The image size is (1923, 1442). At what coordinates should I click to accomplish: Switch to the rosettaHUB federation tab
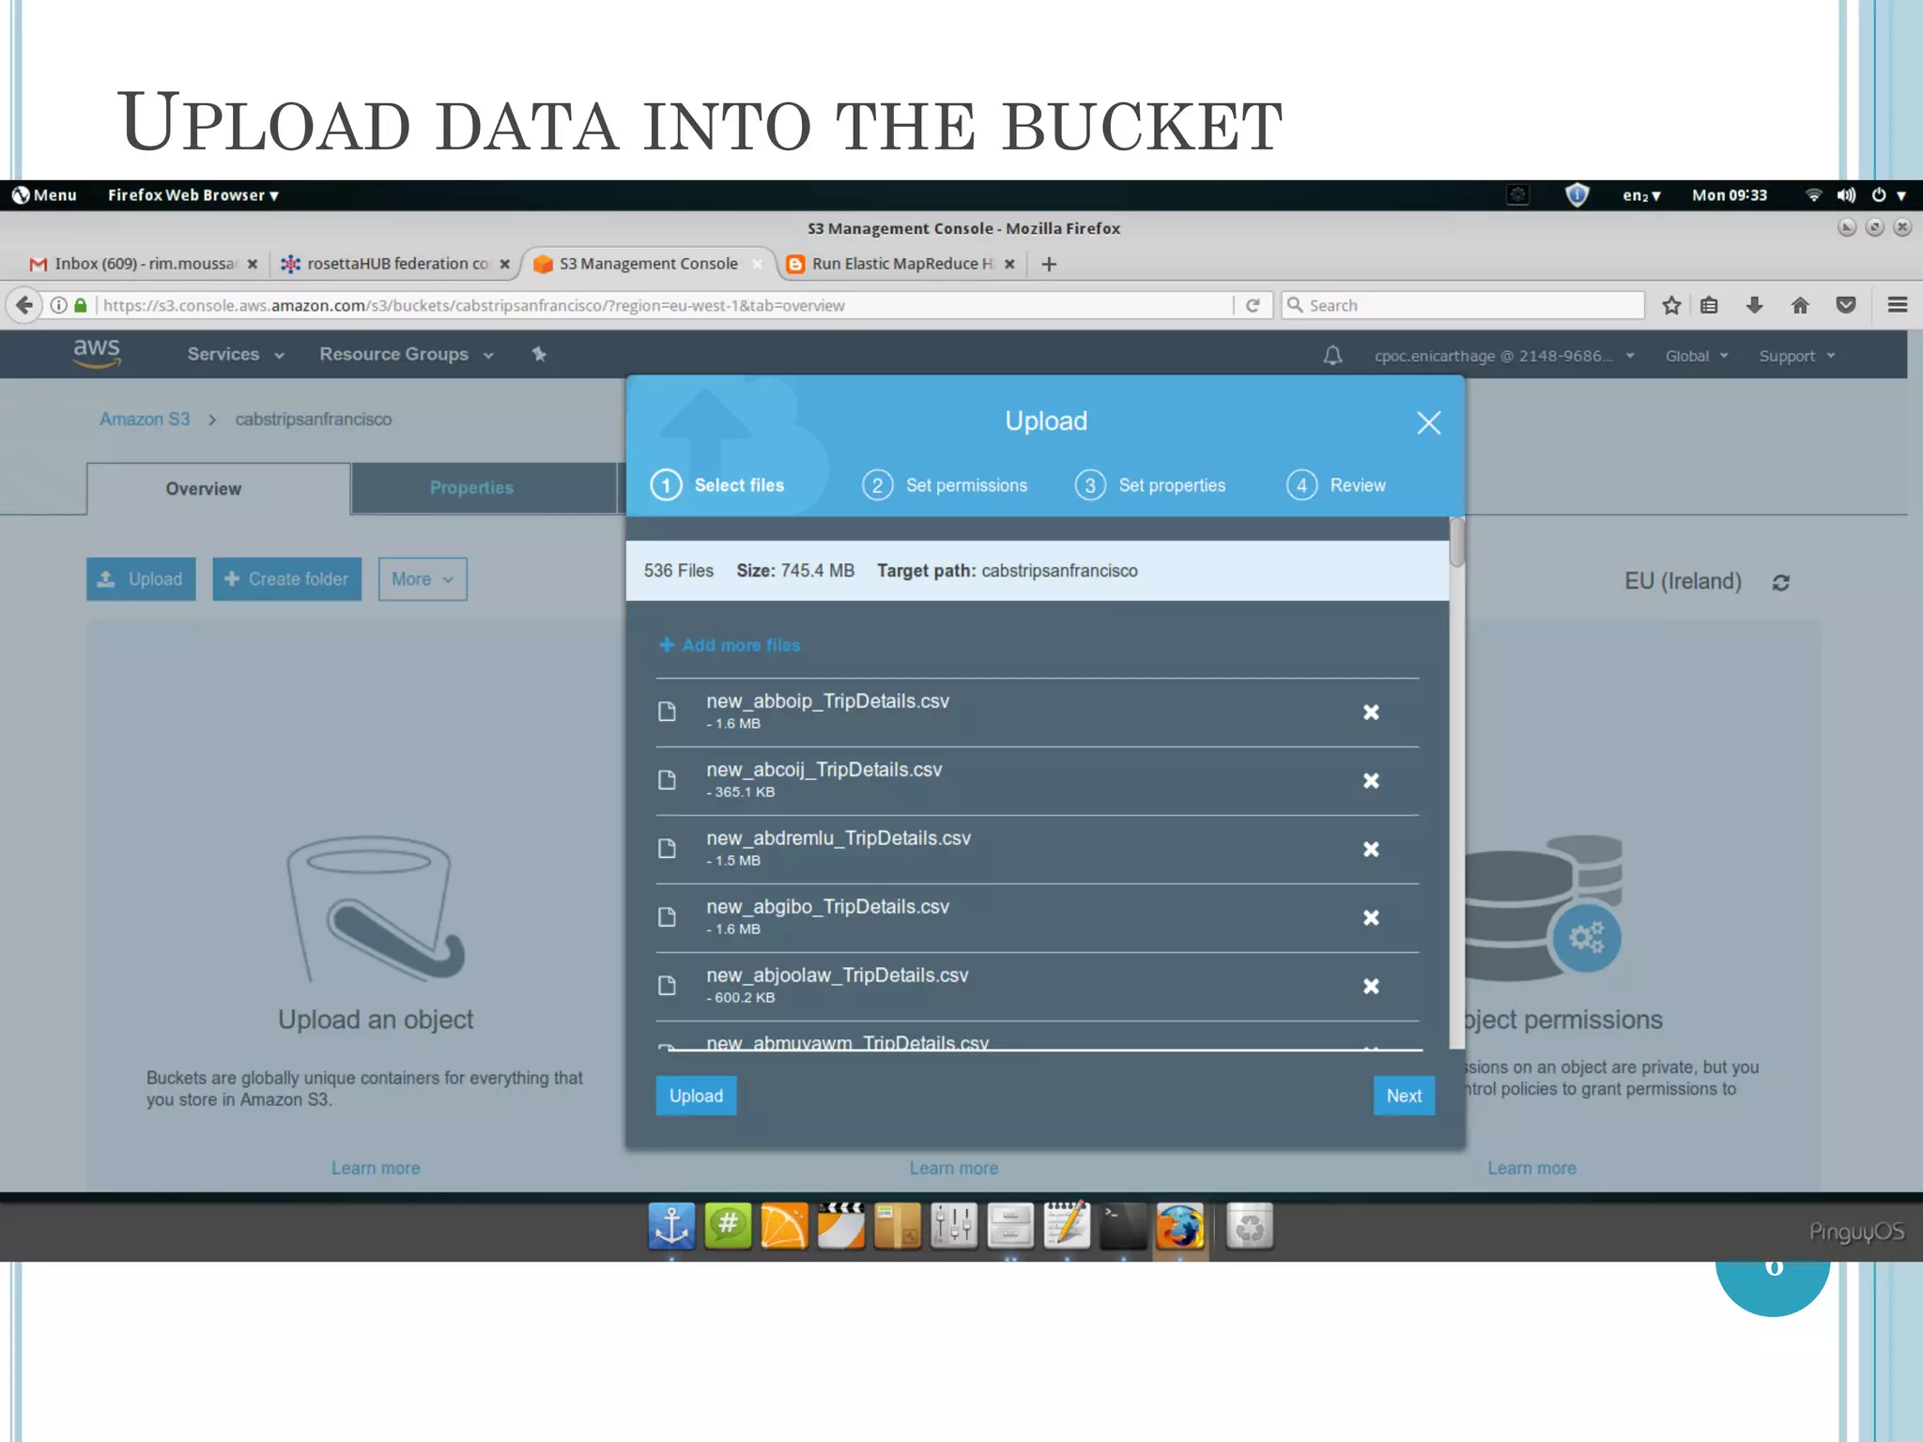pyautogui.click(x=394, y=265)
